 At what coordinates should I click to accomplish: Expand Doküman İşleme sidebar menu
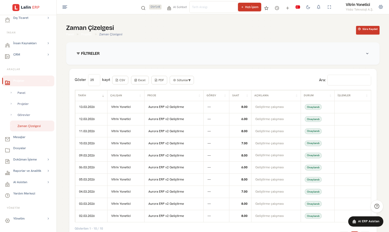[28, 159]
